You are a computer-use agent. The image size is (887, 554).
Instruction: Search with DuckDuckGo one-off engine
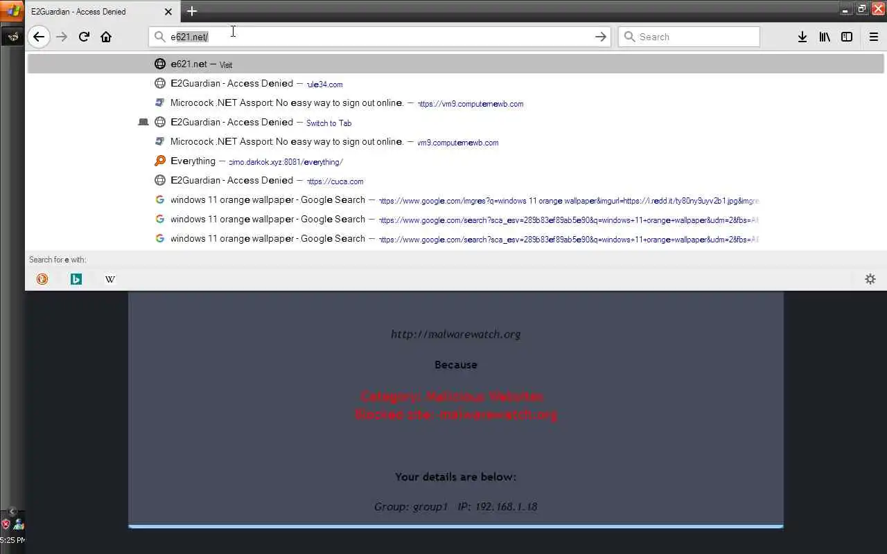click(42, 279)
